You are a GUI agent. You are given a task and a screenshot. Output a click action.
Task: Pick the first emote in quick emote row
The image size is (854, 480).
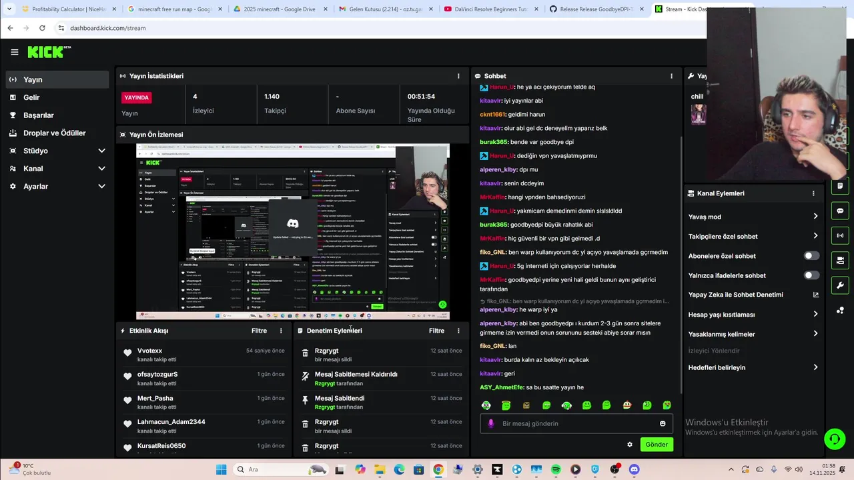tap(486, 405)
